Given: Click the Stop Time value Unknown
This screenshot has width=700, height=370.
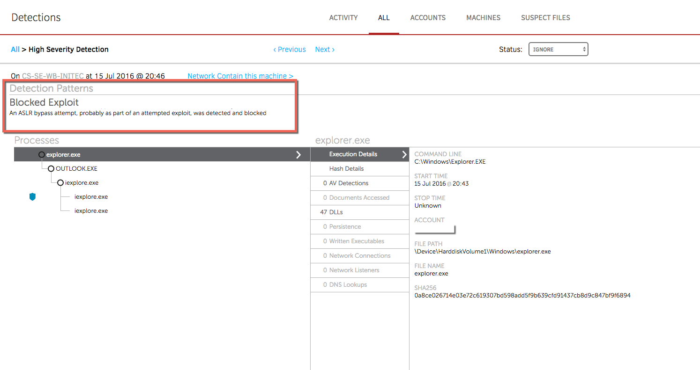Looking at the screenshot, I should point(428,206).
